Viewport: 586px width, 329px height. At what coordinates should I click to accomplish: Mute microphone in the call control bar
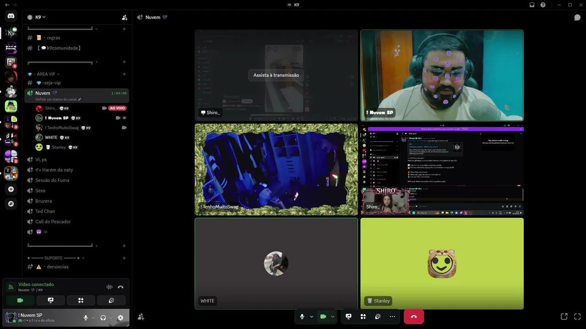tap(302, 316)
